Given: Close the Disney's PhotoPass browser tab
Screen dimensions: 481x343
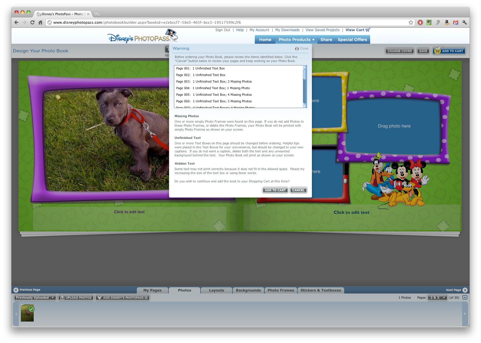Looking at the screenshot, I should pyautogui.click(x=88, y=14).
